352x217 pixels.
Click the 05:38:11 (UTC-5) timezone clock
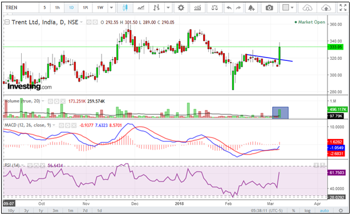266,211
